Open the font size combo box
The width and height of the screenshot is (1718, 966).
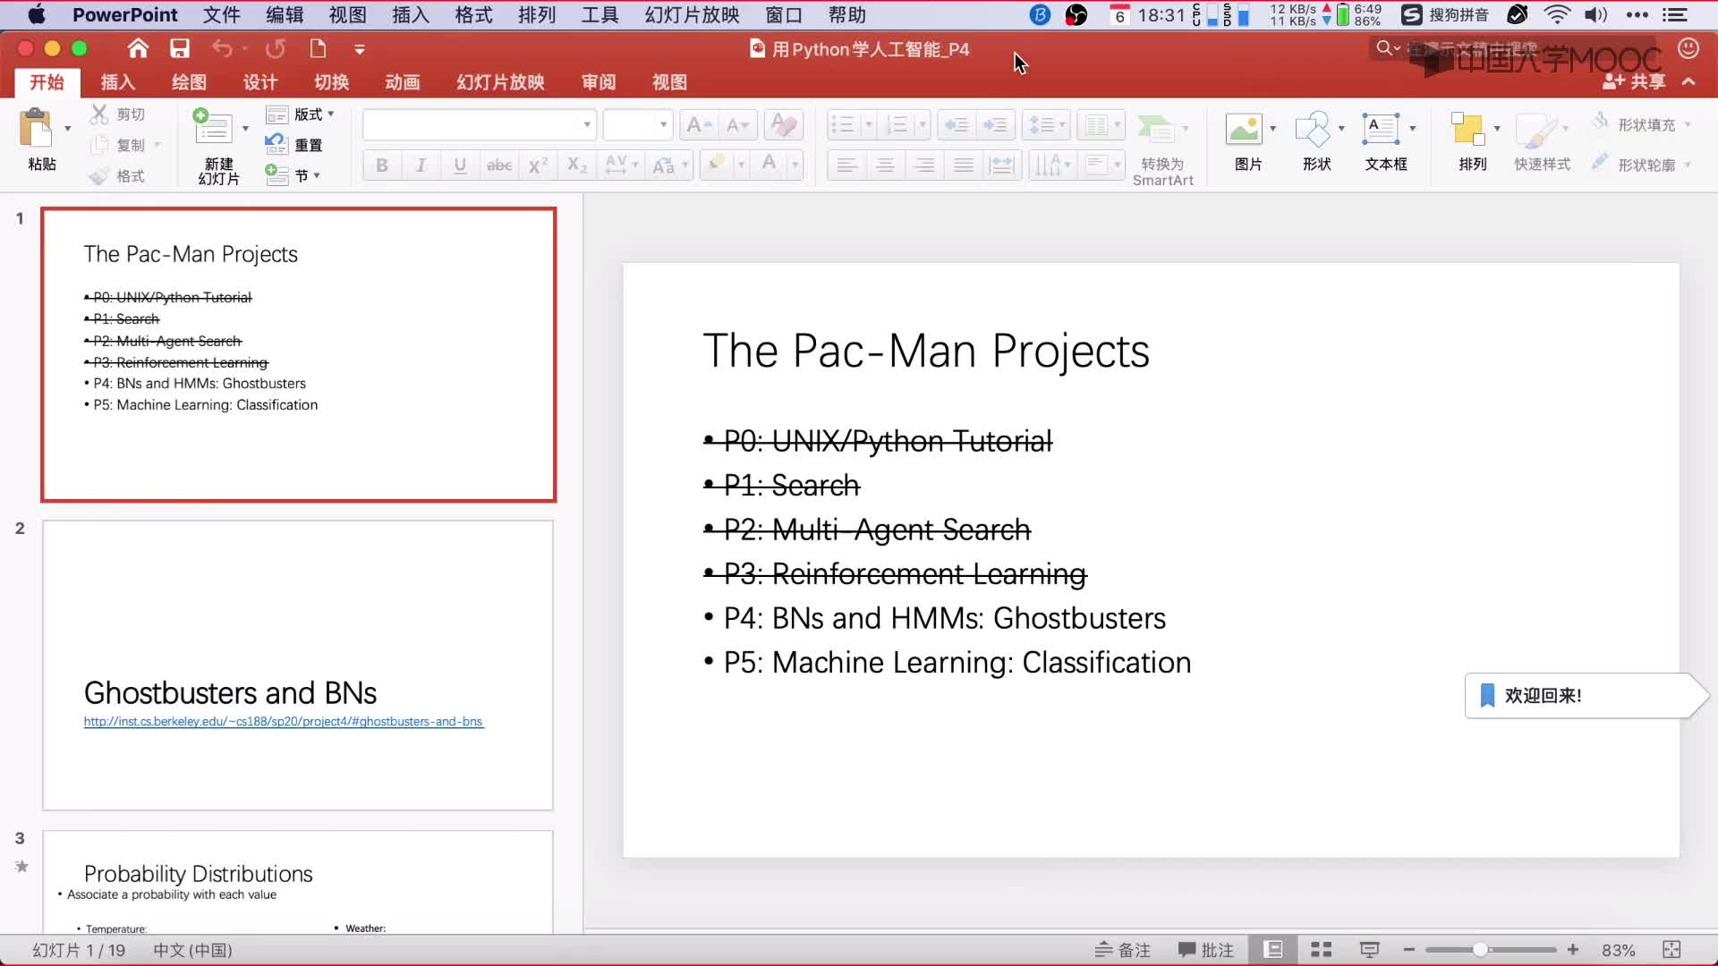tap(637, 124)
